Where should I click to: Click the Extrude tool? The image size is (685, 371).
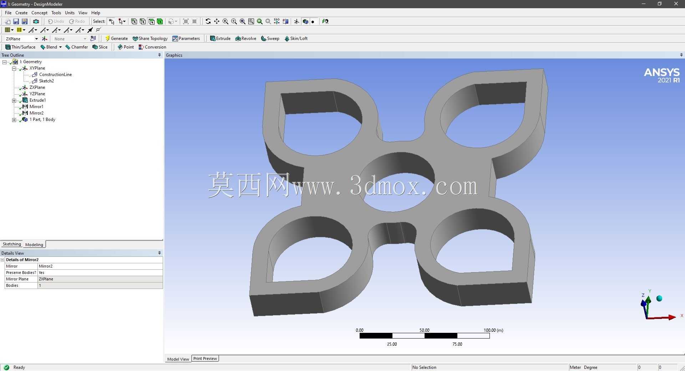[220, 39]
